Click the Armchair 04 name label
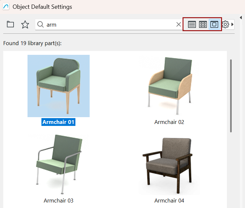This screenshot has width=245, height=208. pos(169,201)
